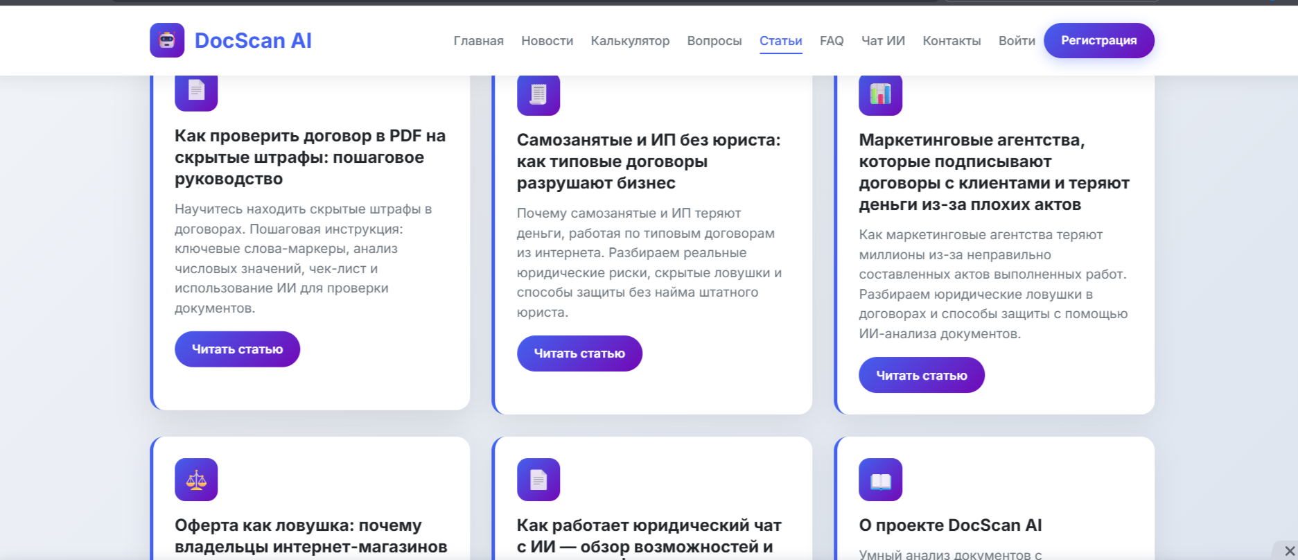Open the FAQ page
This screenshot has width=1298, height=560.
pyautogui.click(x=832, y=41)
